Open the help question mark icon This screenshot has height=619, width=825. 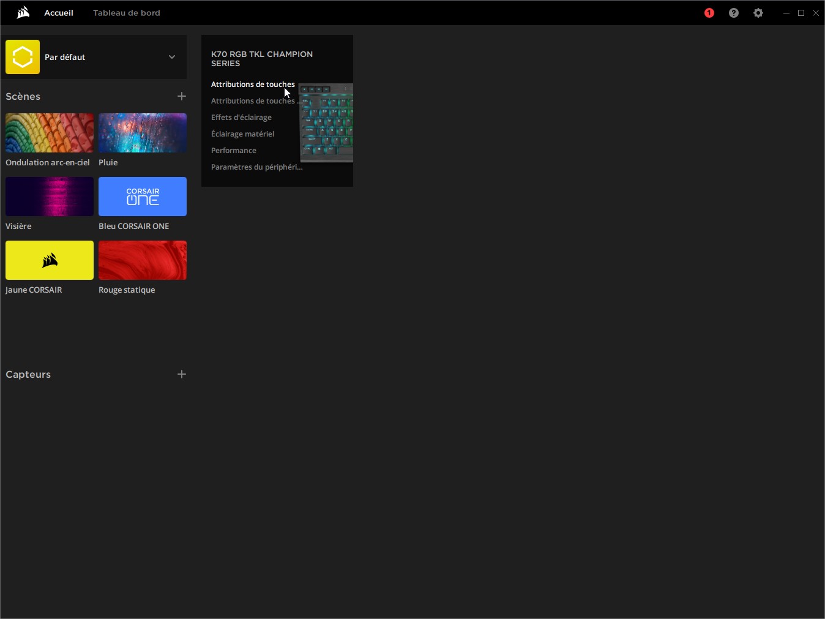[x=734, y=13]
